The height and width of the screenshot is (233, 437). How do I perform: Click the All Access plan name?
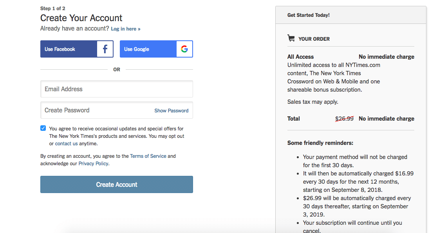(300, 57)
